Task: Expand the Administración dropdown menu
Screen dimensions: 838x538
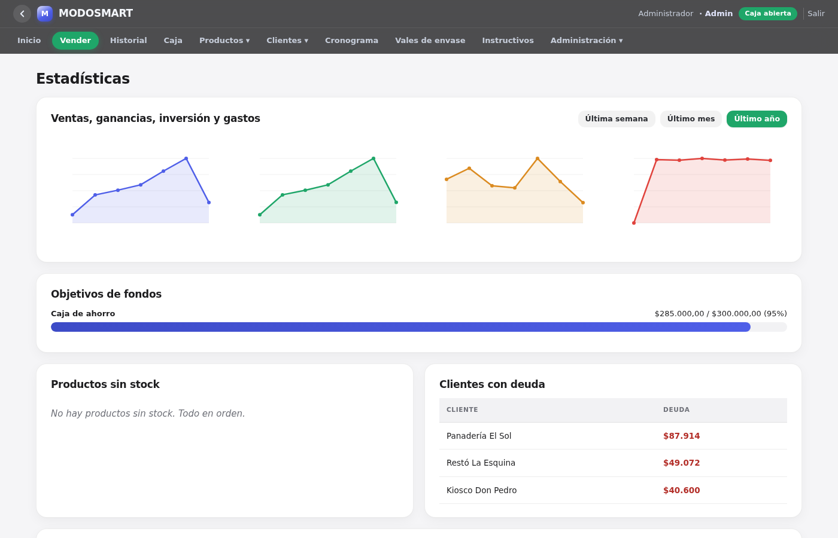Action: tap(587, 41)
